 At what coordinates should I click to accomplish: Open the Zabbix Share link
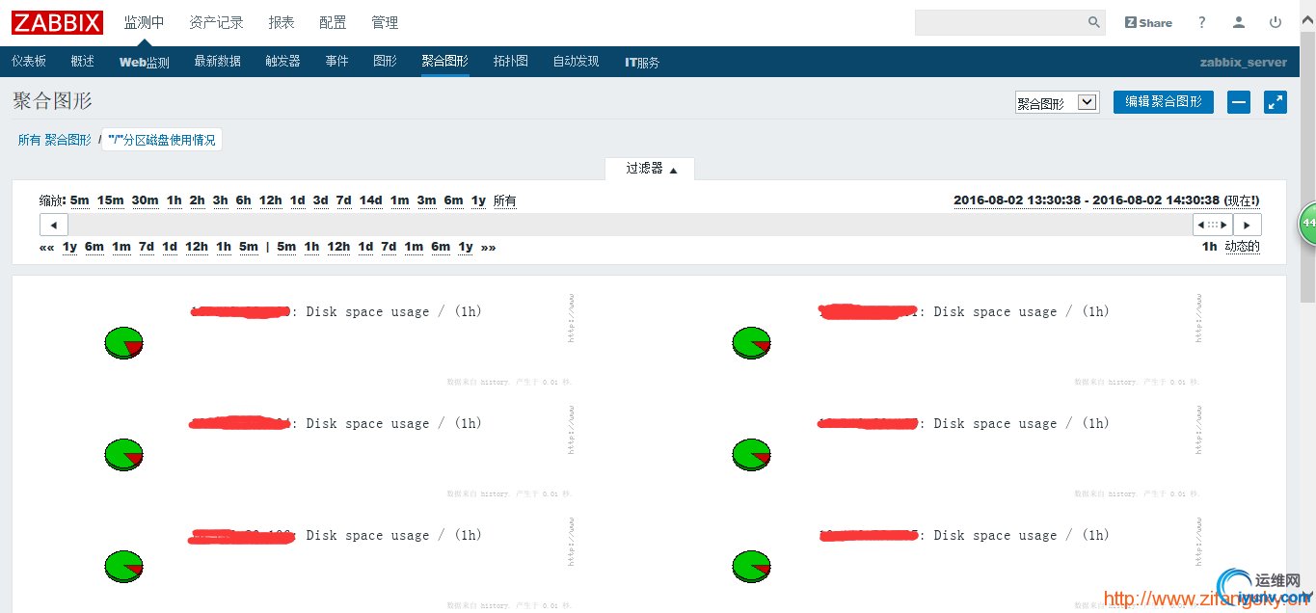coord(1148,22)
